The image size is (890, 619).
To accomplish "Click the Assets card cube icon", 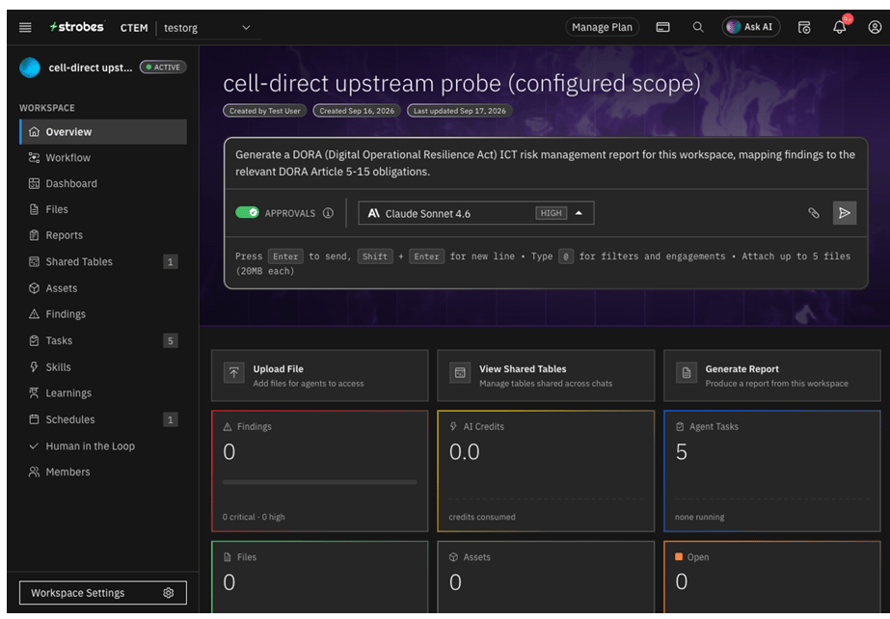I will (453, 557).
